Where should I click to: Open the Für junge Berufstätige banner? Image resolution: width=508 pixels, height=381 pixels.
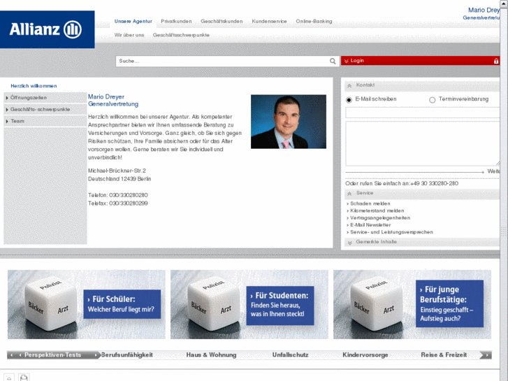[x=412, y=305]
